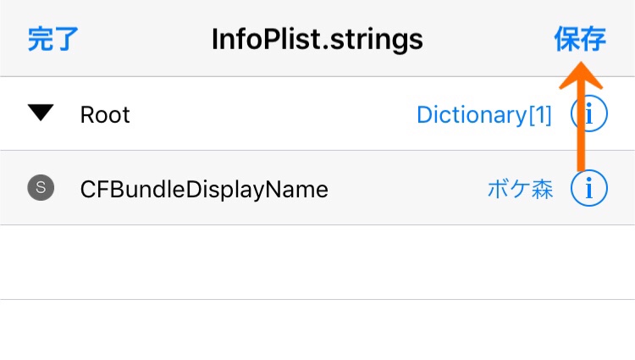Tap the blank area at the bottom
The image size is (635, 360).
(317, 330)
